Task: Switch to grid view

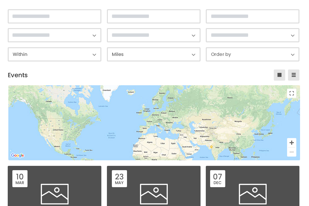Action: (279, 75)
